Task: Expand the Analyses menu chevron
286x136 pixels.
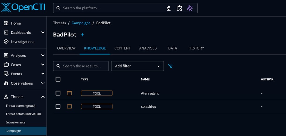Action: click(x=43, y=55)
